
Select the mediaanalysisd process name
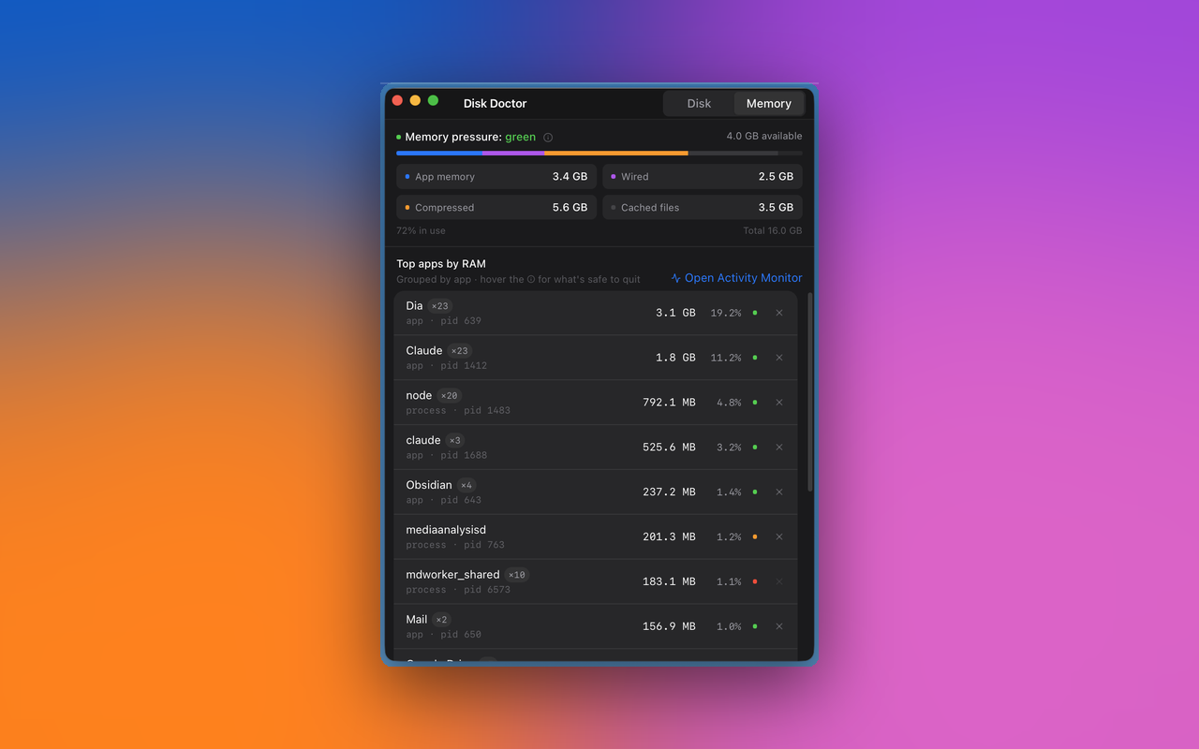click(446, 530)
